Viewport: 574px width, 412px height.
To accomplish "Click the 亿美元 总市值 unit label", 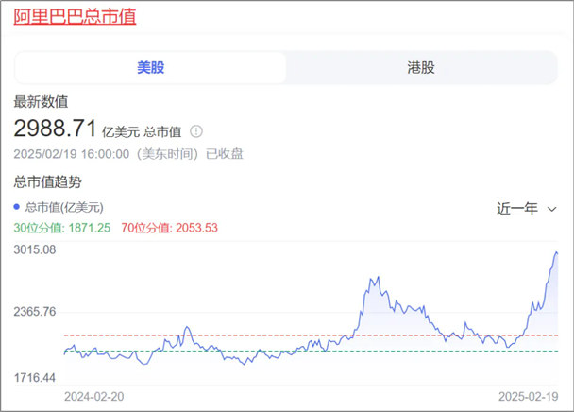I will pyautogui.click(x=142, y=132).
